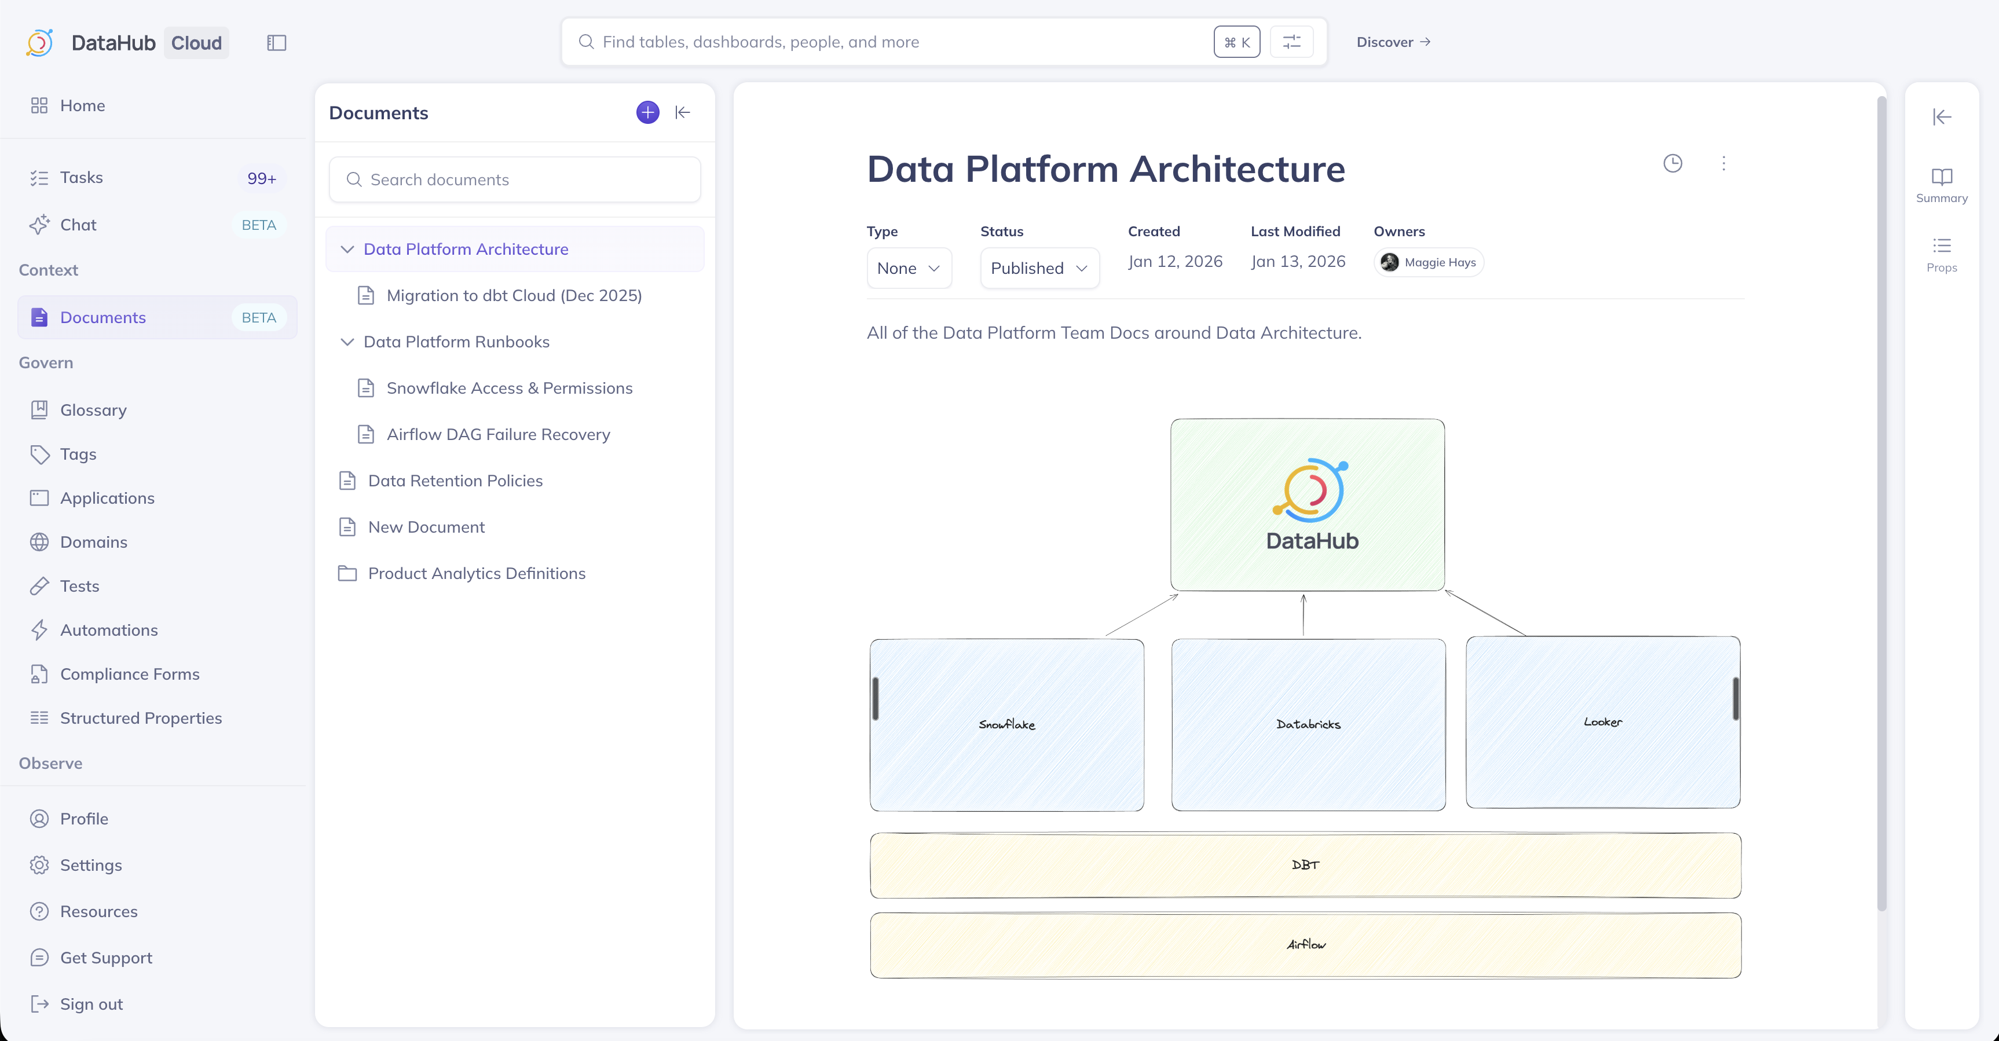Click the plus icon to add a document

[647, 112]
